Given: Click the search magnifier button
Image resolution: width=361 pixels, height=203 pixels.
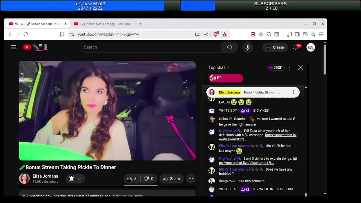Looking at the screenshot, I should coord(230,47).
